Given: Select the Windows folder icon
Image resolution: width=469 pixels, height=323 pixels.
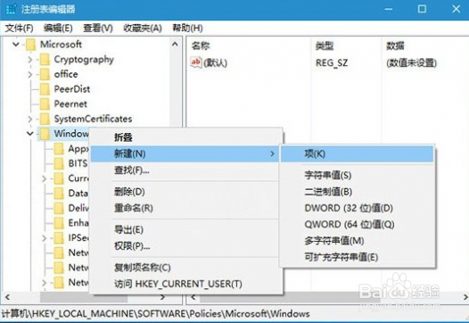Looking at the screenshot, I should [x=45, y=134].
